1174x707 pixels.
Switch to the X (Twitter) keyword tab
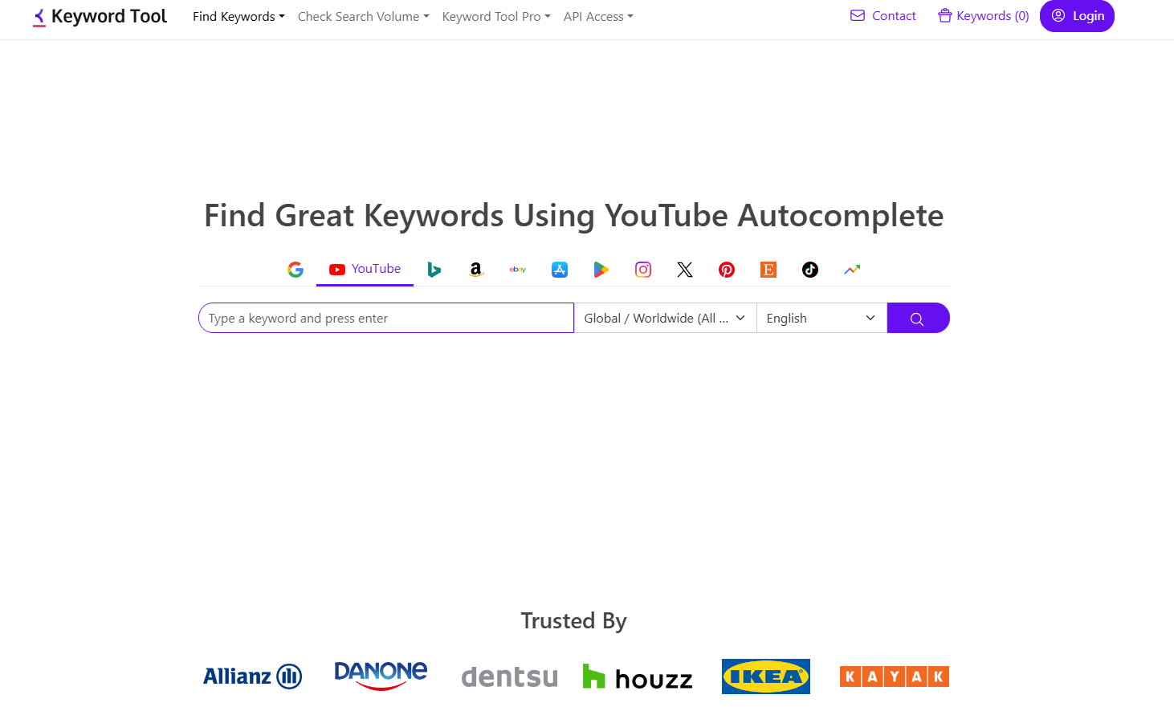[685, 270]
